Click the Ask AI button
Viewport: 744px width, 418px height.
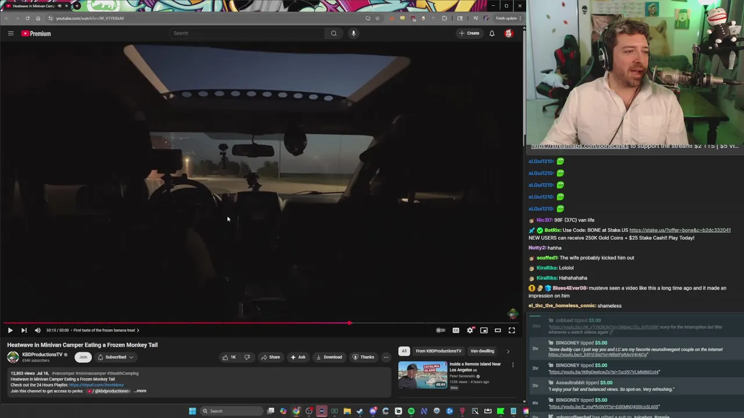(x=298, y=357)
